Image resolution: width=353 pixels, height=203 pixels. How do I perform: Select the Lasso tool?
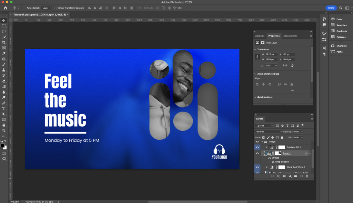[4, 31]
